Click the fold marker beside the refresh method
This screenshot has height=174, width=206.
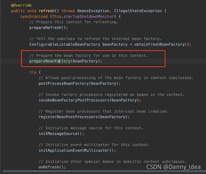pyautogui.click(x=1, y=11)
